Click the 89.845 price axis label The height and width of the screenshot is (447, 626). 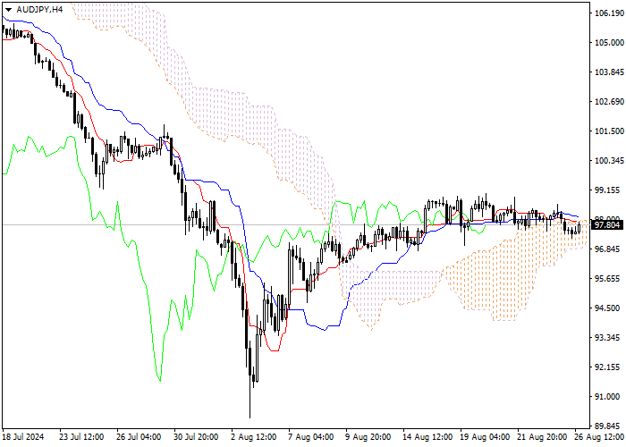click(609, 426)
